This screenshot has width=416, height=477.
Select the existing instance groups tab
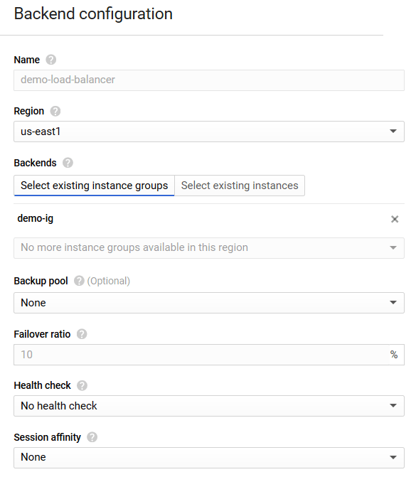pyautogui.click(x=94, y=186)
